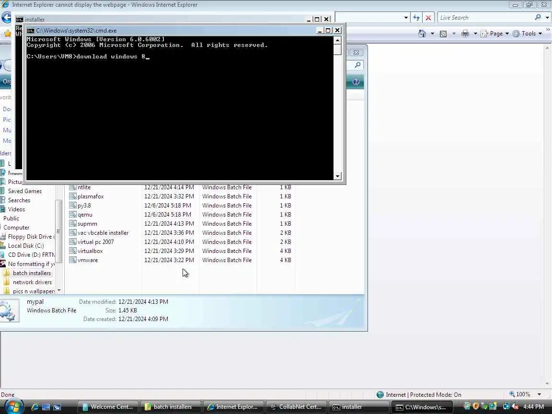The height and width of the screenshot is (414, 552).
Task: Open Saved Games in the folder tree
Action: [x=24, y=191]
